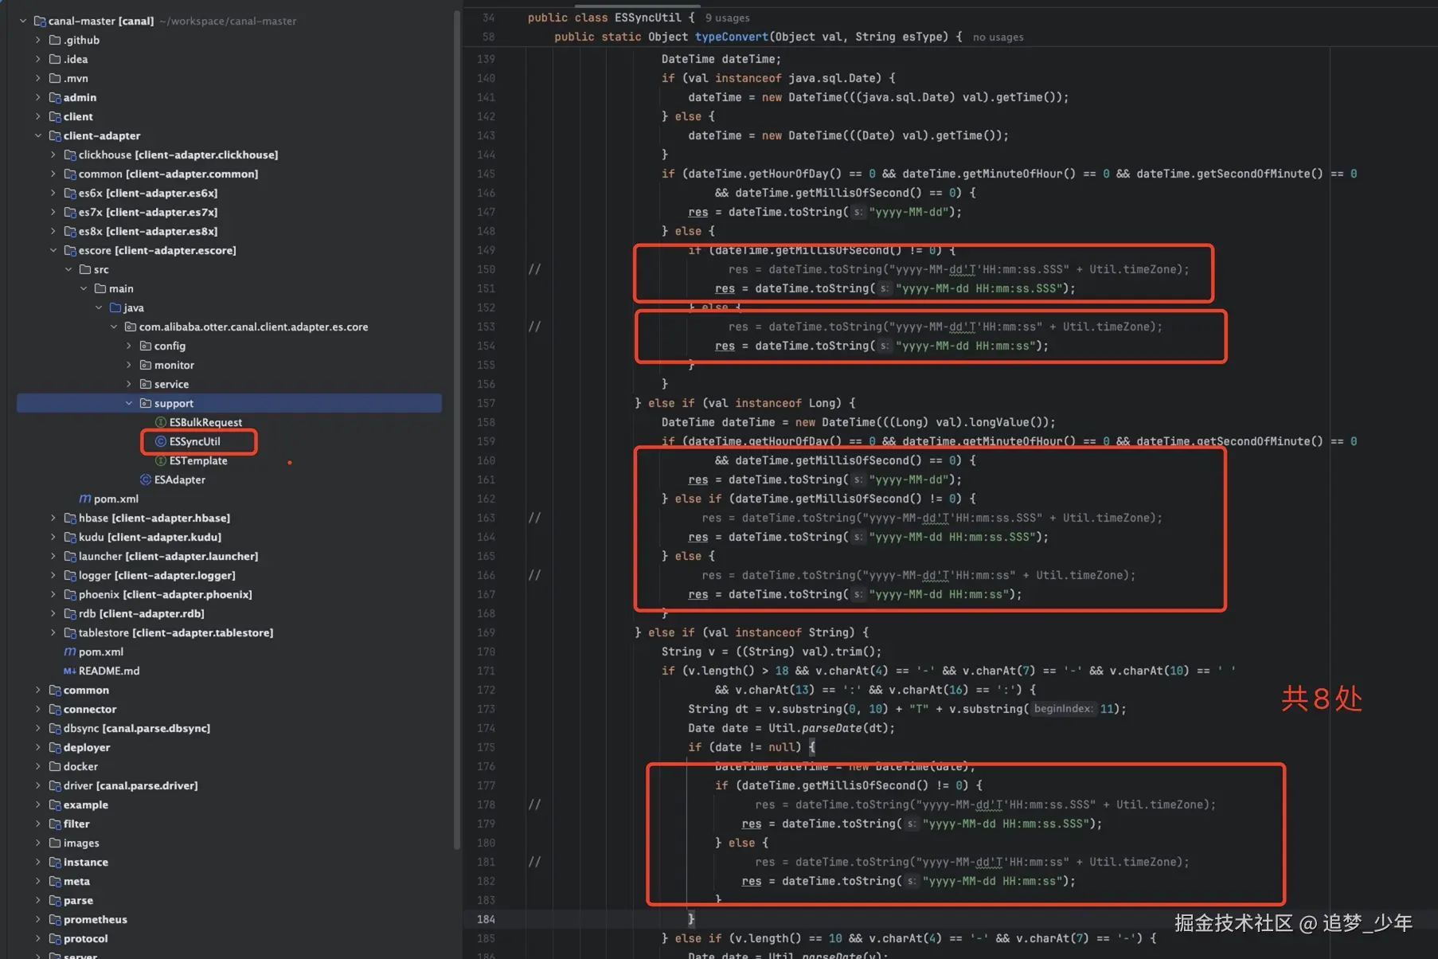The image size is (1438, 959).
Task: Click the prometheus folder icon
Action: (x=55, y=919)
